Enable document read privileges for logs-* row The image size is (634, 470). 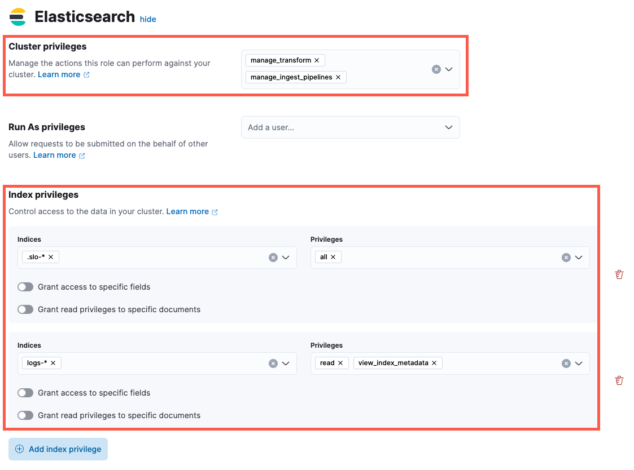coord(25,415)
